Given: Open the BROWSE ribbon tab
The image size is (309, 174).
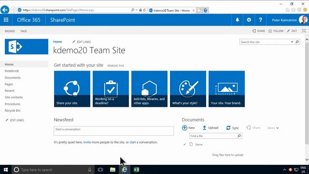Looking at the screenshot, I should 10,31.
